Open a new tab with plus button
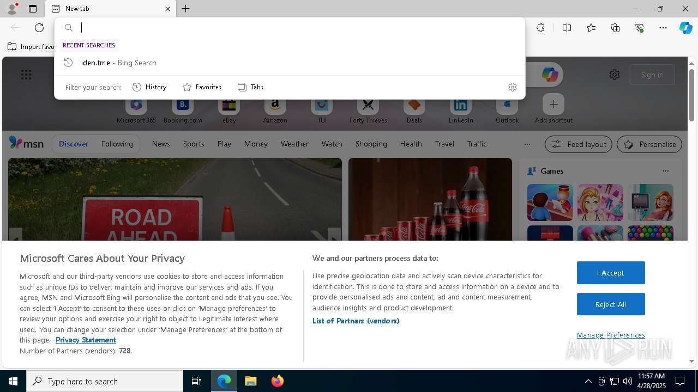This screenshot has width=698, height=392. (x=186, y=9)
